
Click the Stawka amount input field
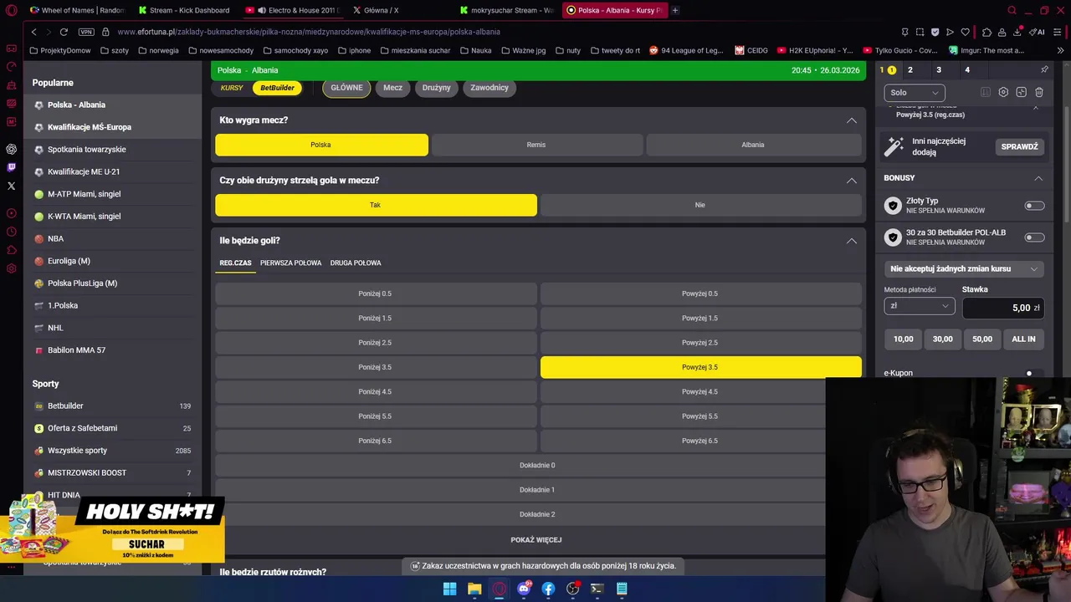pyautogui.click(x=1002, y=308)
